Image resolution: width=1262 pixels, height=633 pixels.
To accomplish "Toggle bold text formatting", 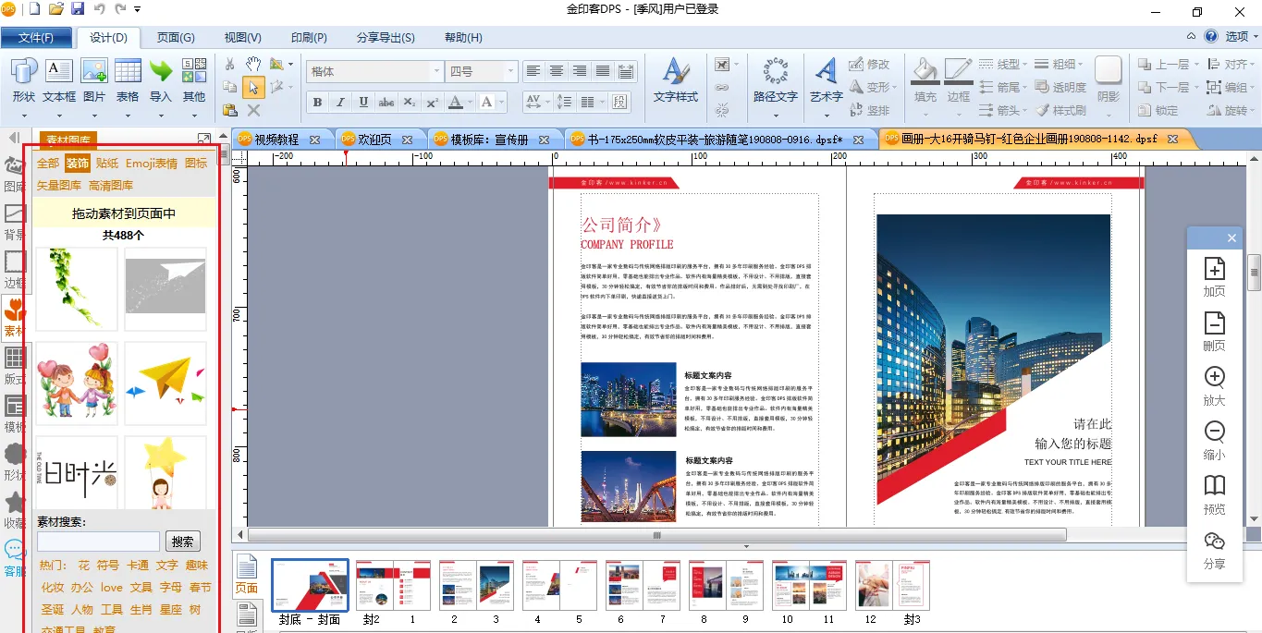I will point(318,102).
